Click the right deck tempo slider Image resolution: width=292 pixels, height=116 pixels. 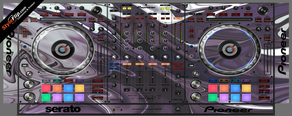point(268,59)
